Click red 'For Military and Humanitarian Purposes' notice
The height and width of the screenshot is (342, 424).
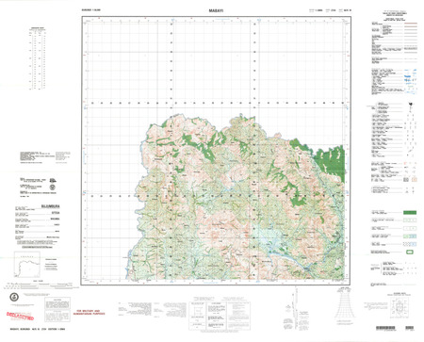90,312
